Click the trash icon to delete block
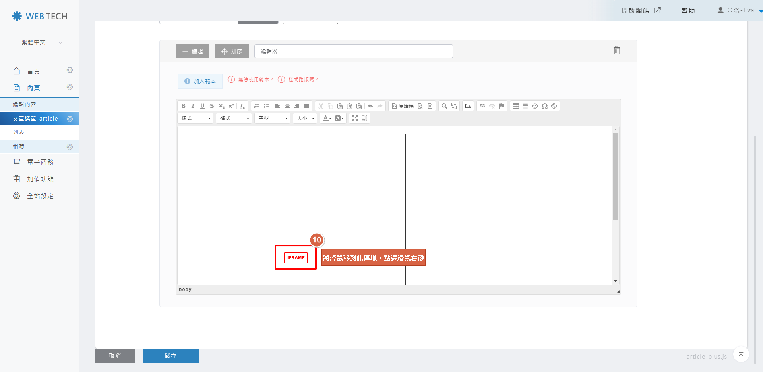This screenshot has width=763, height=372. point(616,50)
